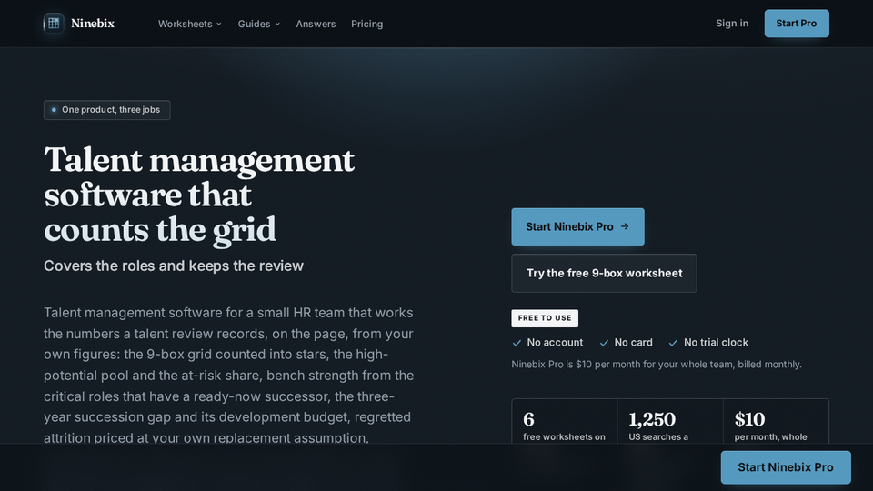Click the '$10' per month stat
Image resolution: width=873 pixels, height=491 pixels.
point(776,421)
